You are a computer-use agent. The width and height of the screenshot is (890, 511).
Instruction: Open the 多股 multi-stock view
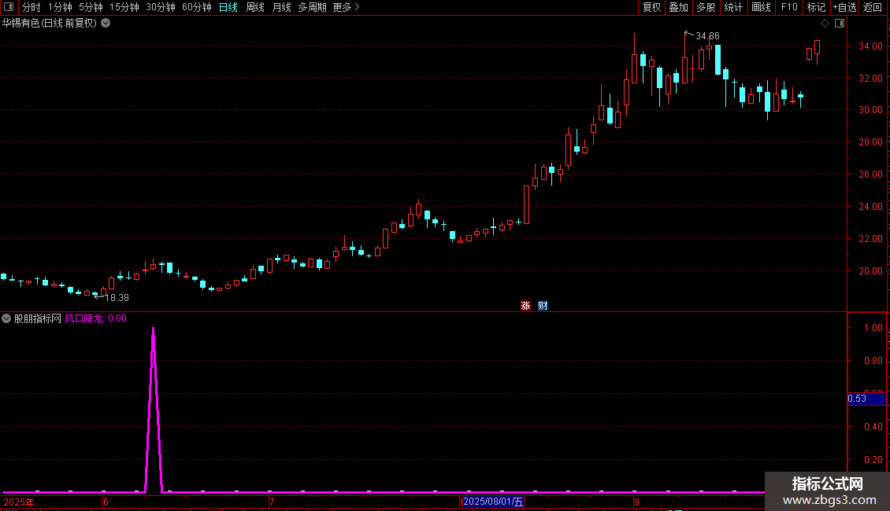point(706,7)
